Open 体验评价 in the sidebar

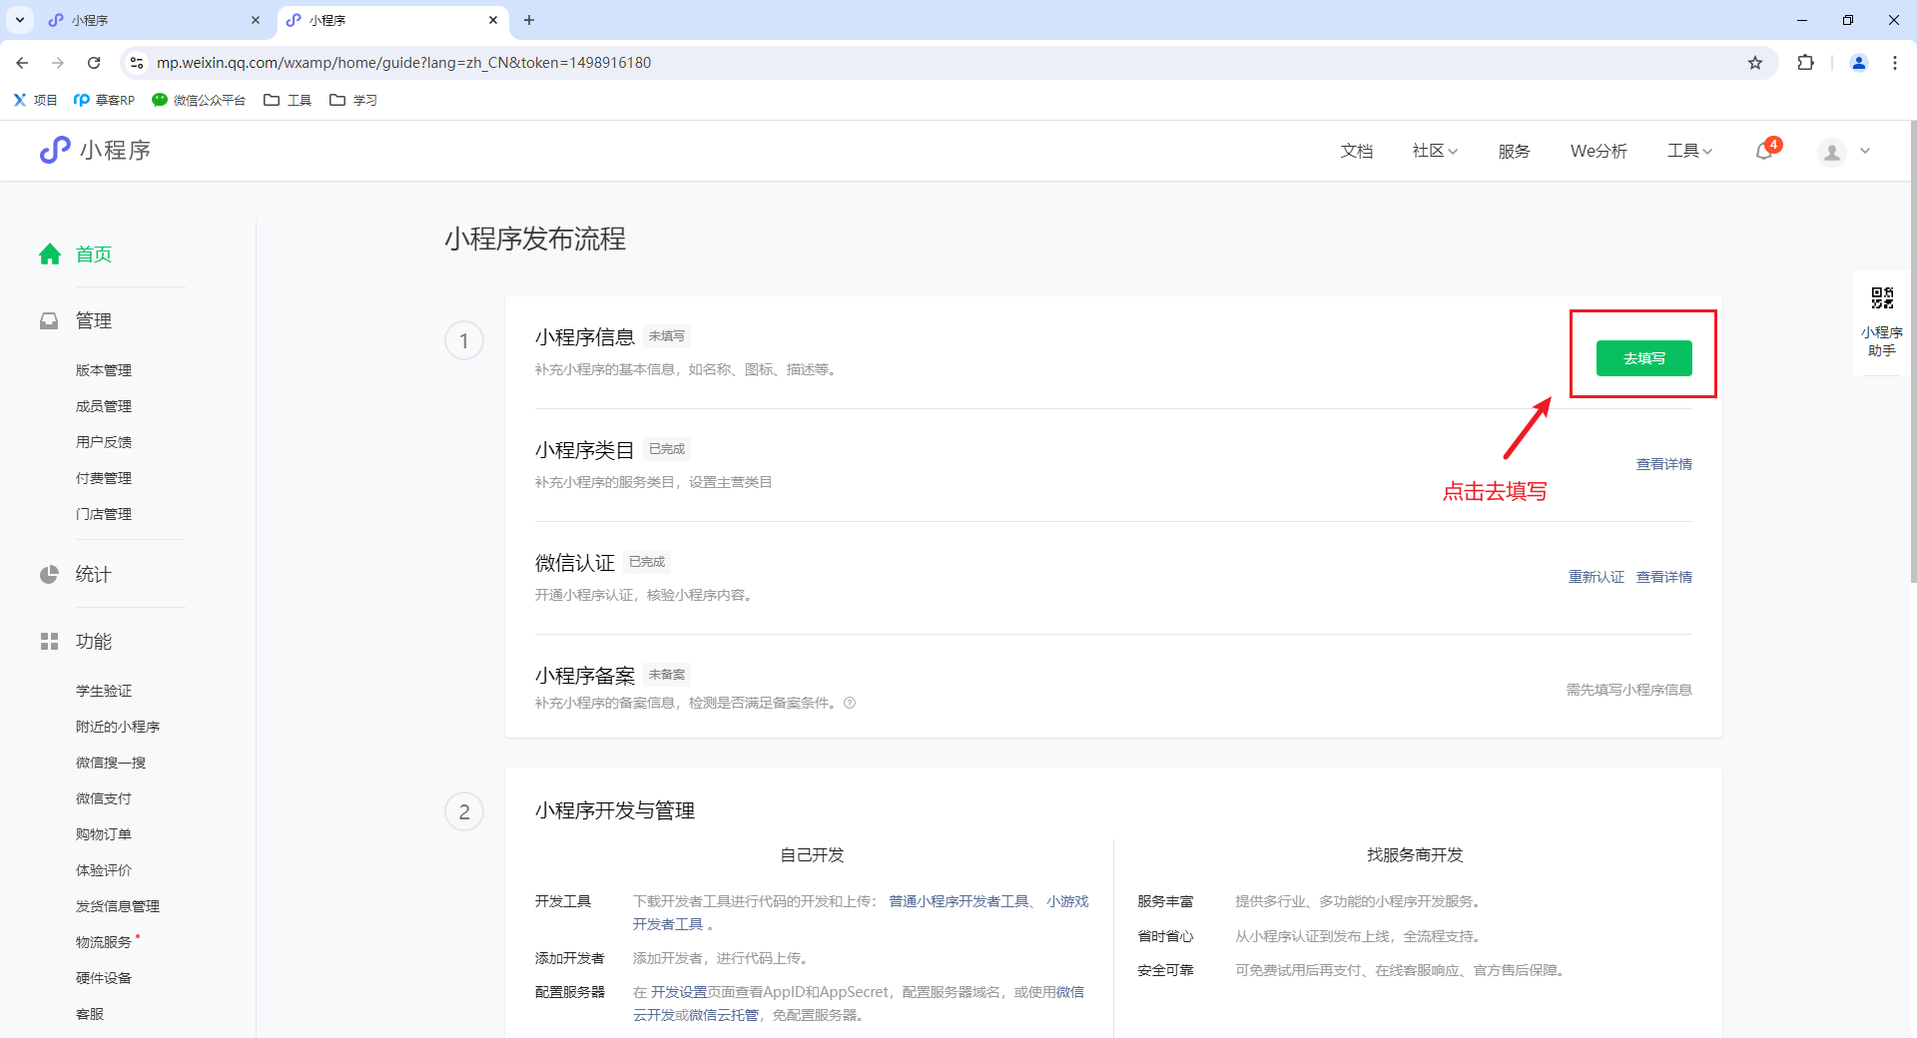pyautogui.click(x=104, y=870)
